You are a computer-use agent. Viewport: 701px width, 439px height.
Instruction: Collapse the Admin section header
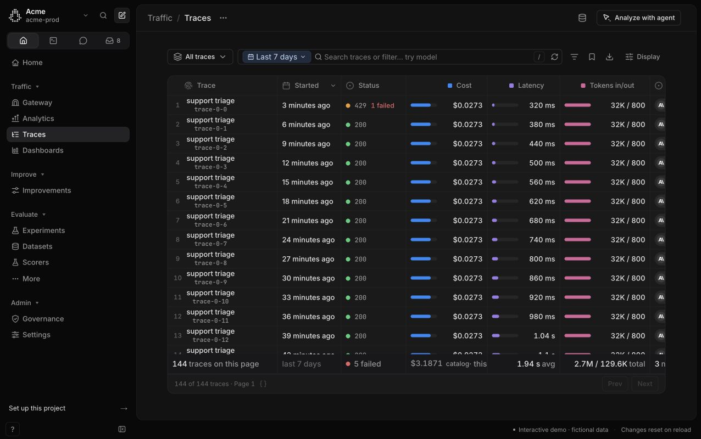tap(25, 303)
